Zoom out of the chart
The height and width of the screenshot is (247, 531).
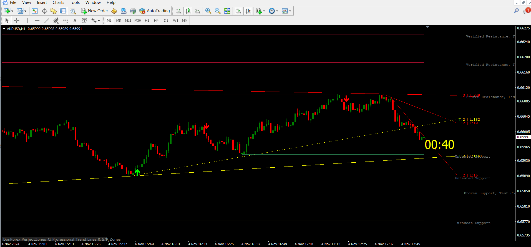(218, 11)
